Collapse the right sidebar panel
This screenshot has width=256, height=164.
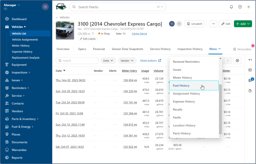click(250, 60)
